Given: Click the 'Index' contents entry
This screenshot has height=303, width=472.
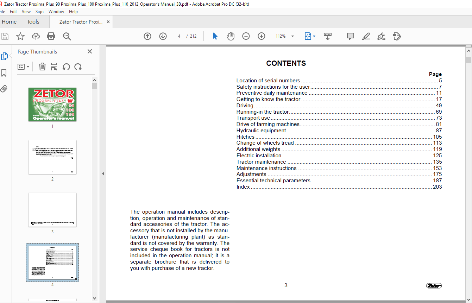Looking at the screenshot, I should point(339,187).
